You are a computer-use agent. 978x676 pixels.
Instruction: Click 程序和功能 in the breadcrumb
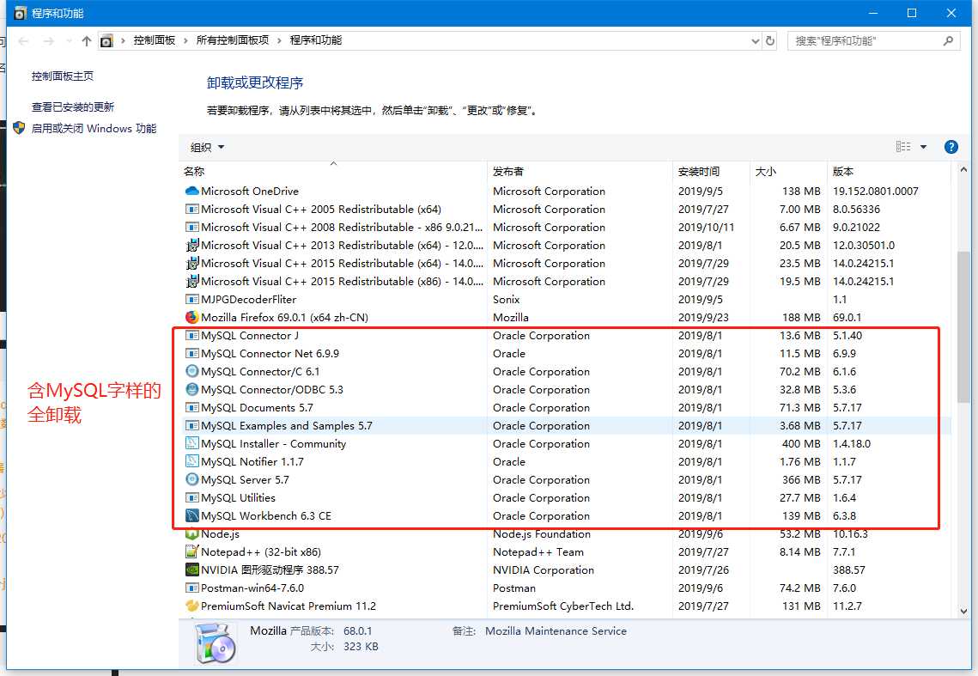pyautogui.click(x=316, y=40)
